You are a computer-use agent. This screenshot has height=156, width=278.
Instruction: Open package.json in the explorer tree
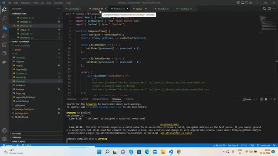(21, 113)
